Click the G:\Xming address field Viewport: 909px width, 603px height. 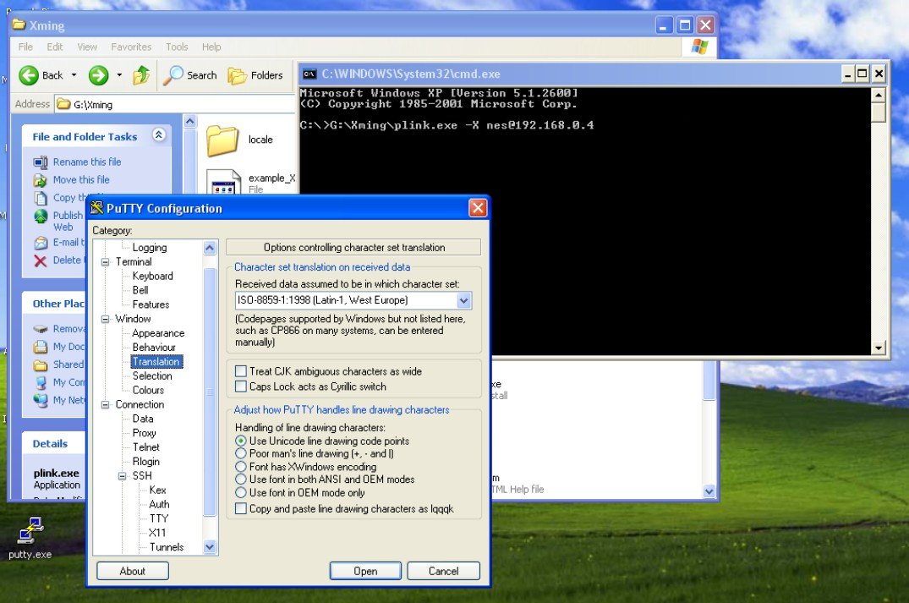(175, 104)
